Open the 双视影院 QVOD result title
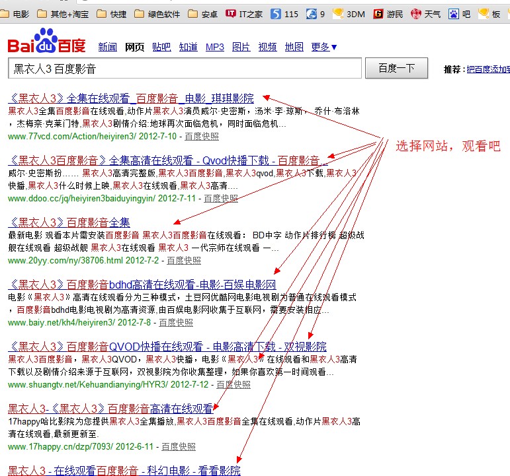 click(x=167, y=347)
